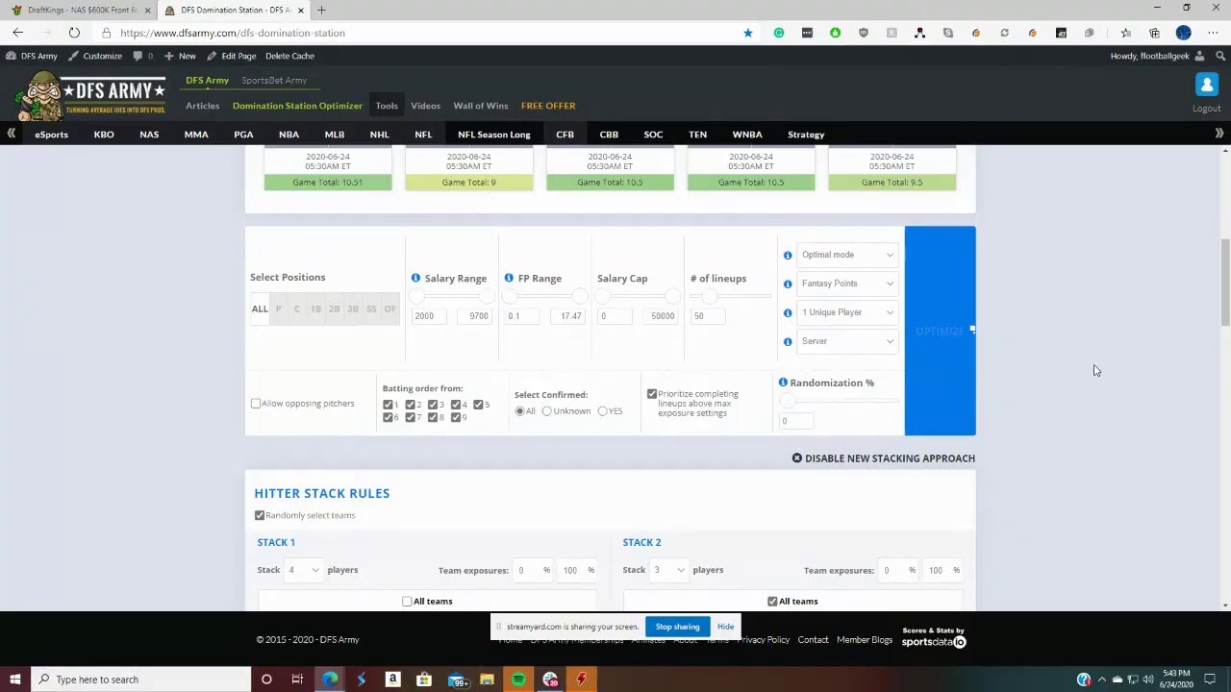Uncheck batting order 5 checkbox
Screen dimensions: 1231x692
click(478, 405)
